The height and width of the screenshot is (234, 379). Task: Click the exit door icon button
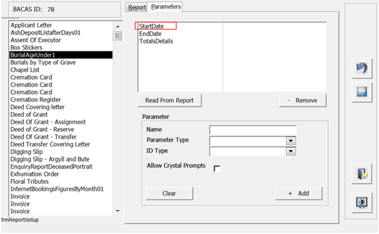(362, 174)
